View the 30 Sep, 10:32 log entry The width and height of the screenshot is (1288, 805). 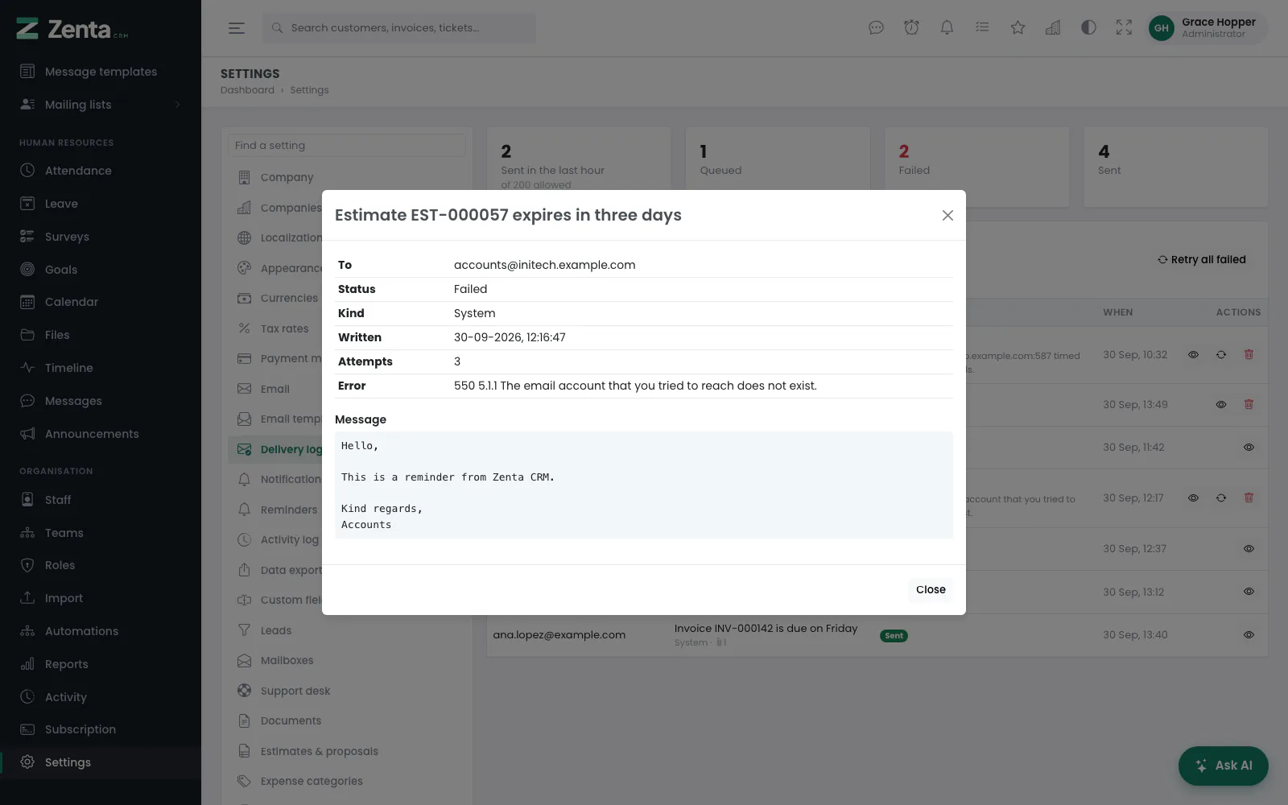[1193, 355]
